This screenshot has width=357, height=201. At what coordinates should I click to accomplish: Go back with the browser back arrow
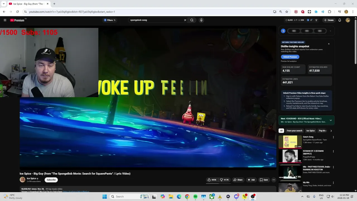click(4, 12)
